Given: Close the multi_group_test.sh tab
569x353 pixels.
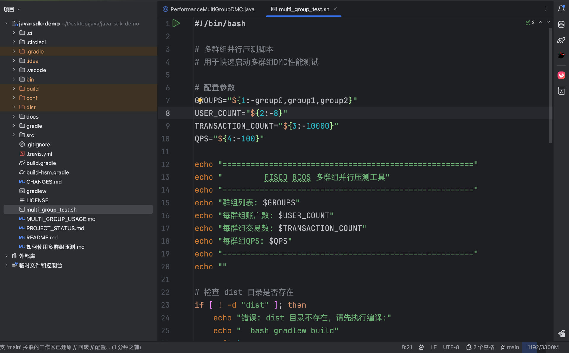Looking at the screenshot, I should (x=335, y=9).
